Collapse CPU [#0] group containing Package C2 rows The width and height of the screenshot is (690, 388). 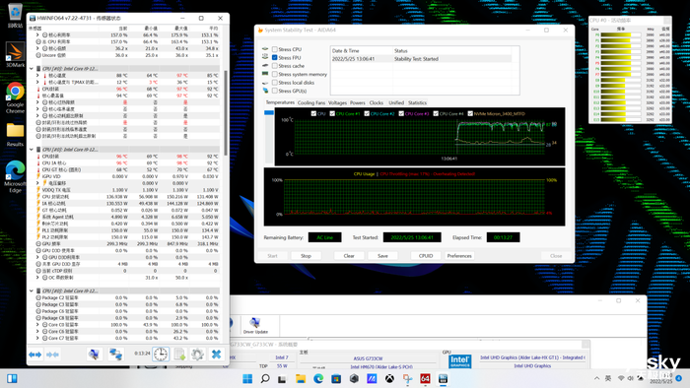coord(32,291)
